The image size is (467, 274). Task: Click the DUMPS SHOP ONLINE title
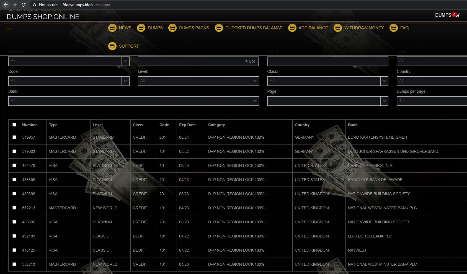(x=43, y=17)
